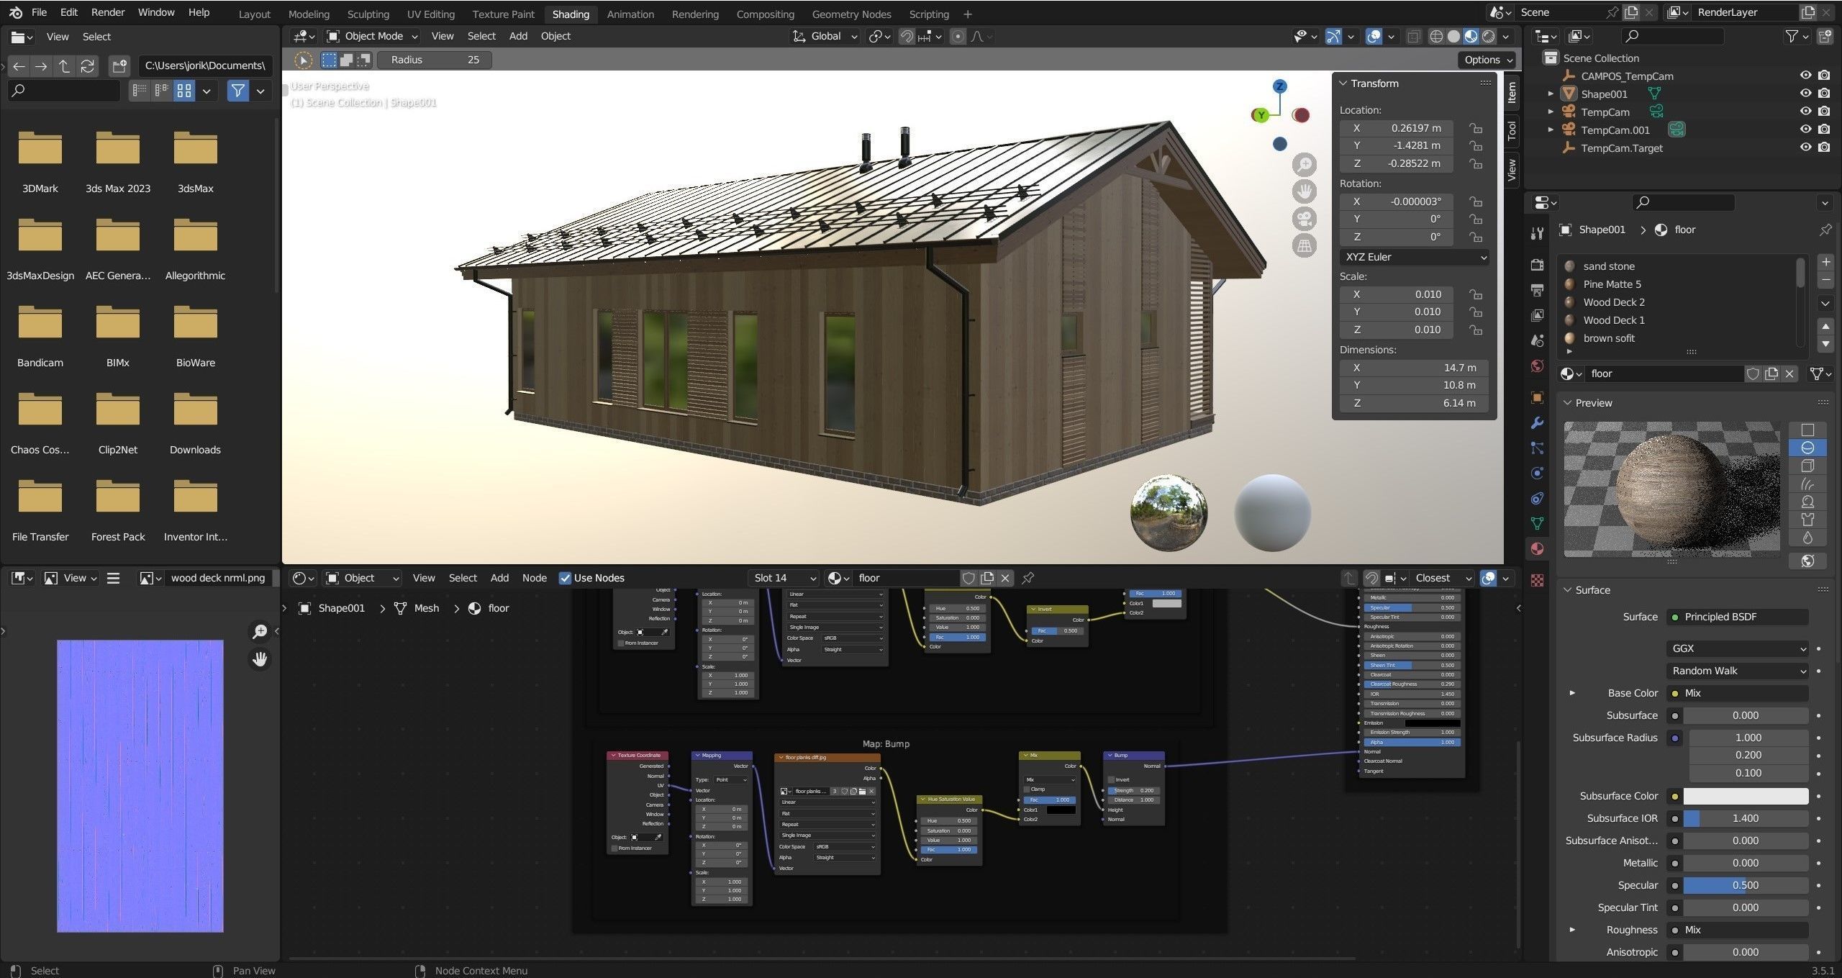Screen dimensions: 1842x978
Task: Select solid viewport shading mode
Action: tap(1453, 36)
